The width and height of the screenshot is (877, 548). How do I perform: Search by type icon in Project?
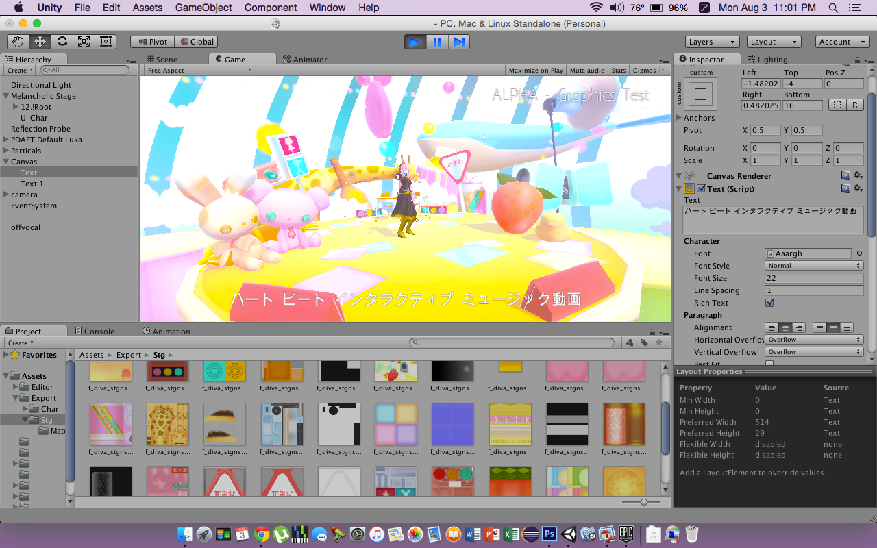tap(630, 342)
